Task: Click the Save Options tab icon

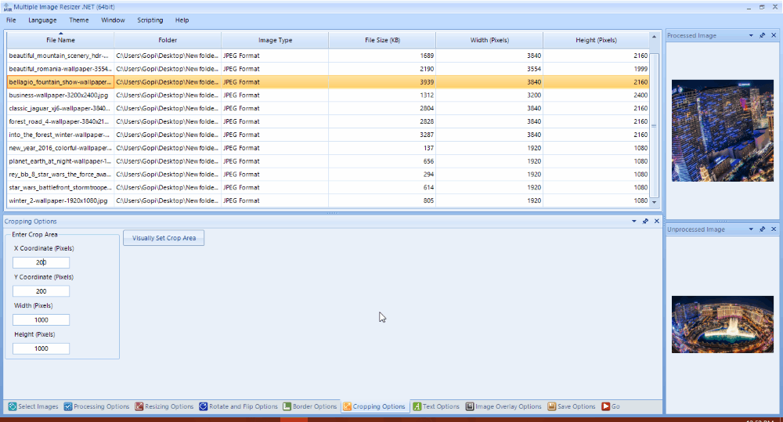Action: (x=551, y=406)
